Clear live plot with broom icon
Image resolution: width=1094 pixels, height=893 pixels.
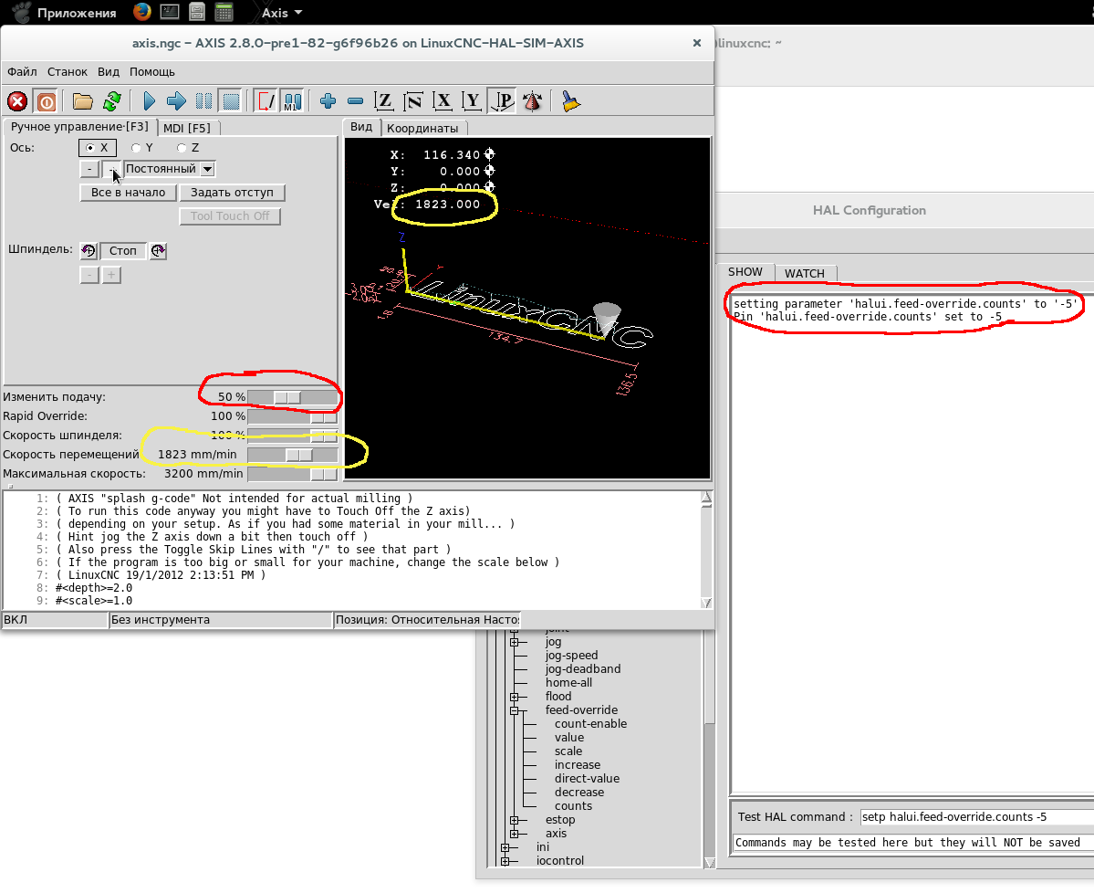tap(570, 102)
